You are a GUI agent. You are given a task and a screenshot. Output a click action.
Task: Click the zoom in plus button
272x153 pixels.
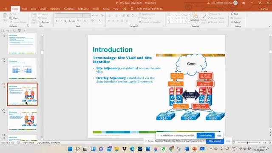(260, 143)
